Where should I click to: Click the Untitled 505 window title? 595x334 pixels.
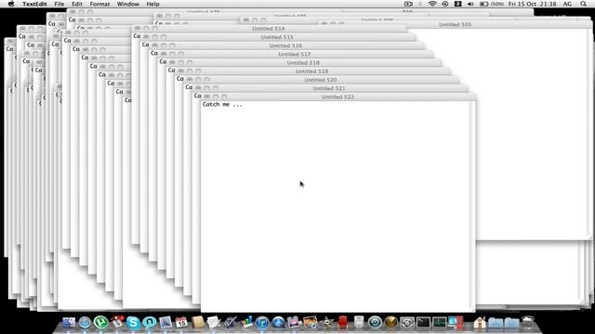point(455,25)
